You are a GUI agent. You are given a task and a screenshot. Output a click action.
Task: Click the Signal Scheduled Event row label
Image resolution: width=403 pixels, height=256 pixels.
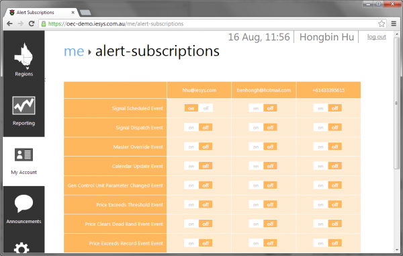137,108
